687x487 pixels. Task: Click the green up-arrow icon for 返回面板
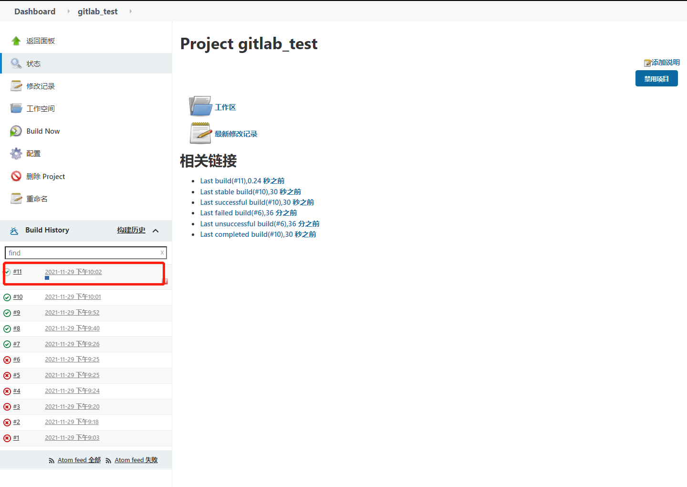[x=16, y=41]
